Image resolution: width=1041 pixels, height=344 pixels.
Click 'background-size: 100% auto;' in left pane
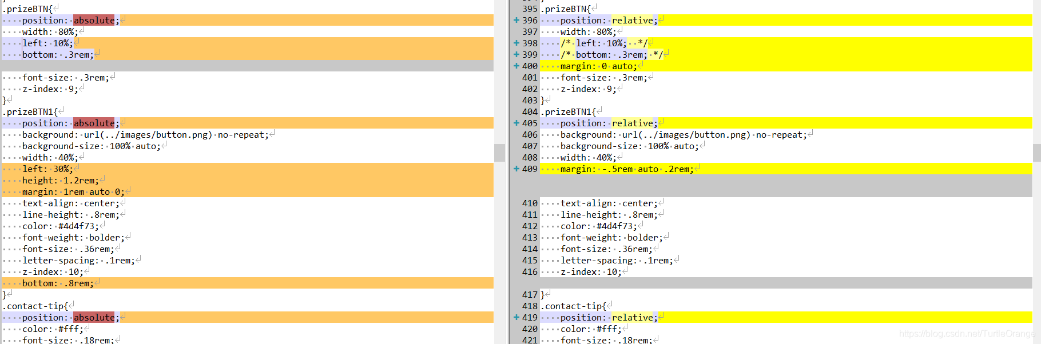92,146
